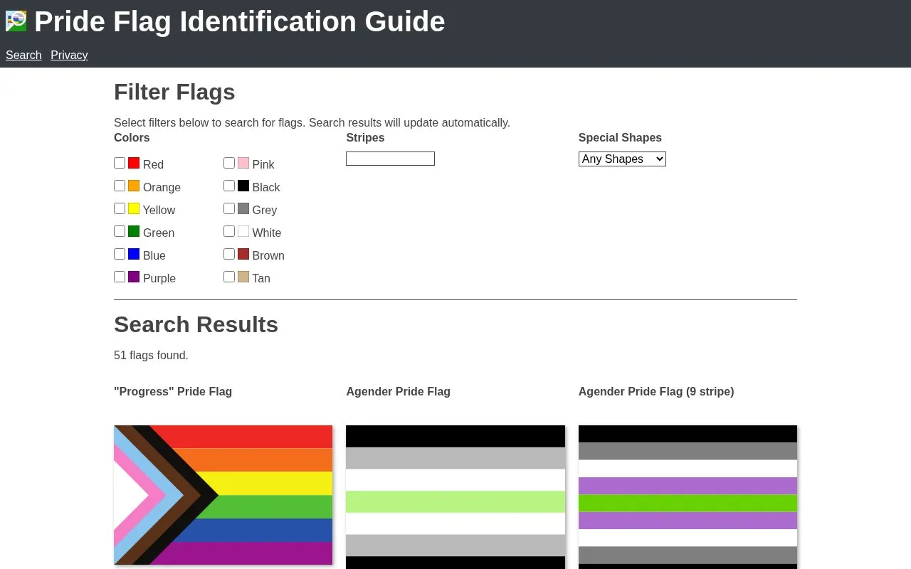
Task: Click the red color swatch
Action: (x=134, y=163)
